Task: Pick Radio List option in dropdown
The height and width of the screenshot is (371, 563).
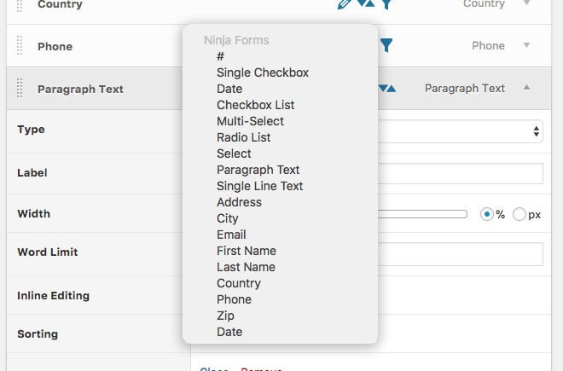Action: (x=243, y=137)
